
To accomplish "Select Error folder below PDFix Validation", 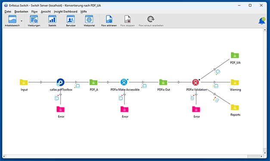I will pyautogui.click(x=196, y=109).
